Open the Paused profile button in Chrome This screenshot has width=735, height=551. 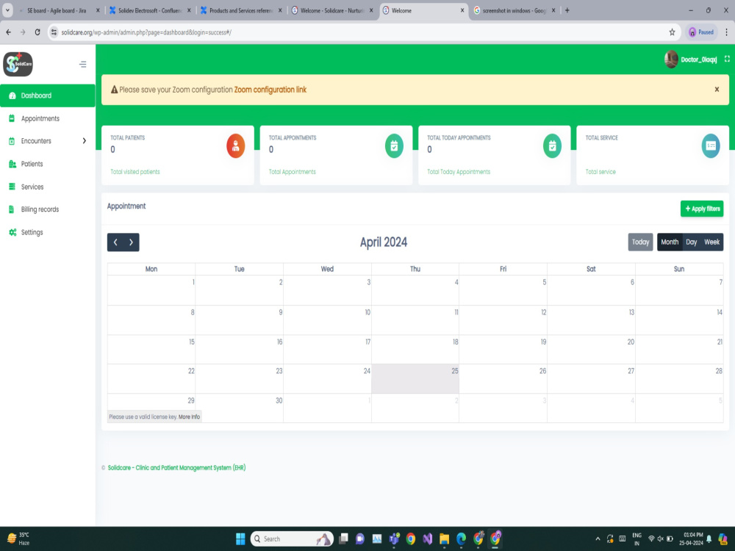coord(701,32)
